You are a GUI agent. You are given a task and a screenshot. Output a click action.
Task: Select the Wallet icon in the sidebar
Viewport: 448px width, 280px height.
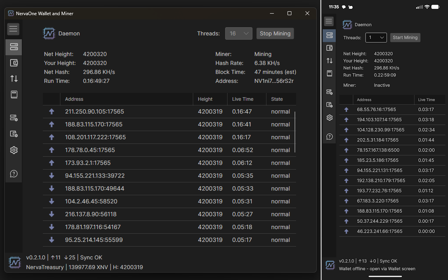(13, 63)
